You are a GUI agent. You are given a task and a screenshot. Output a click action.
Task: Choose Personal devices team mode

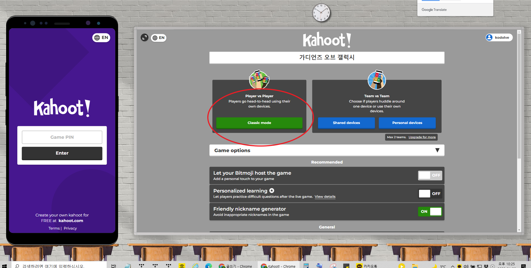pyautogui.click(x=407, y=123)
